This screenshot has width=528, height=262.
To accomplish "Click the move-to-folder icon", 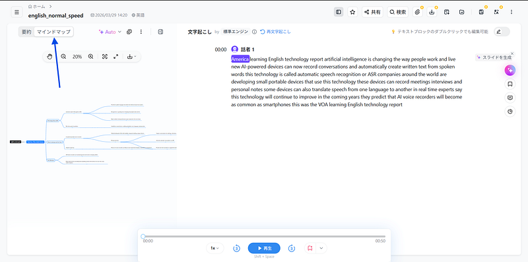I will (461, 12).
